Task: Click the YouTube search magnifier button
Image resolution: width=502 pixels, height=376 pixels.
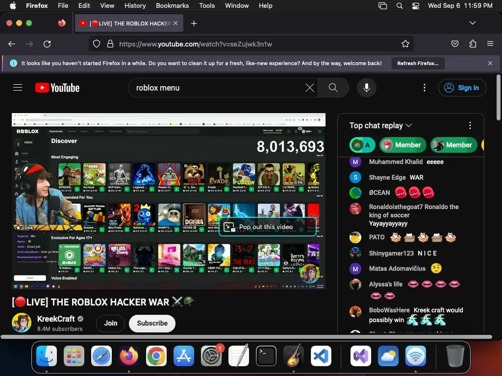Action: click(333, 88)
